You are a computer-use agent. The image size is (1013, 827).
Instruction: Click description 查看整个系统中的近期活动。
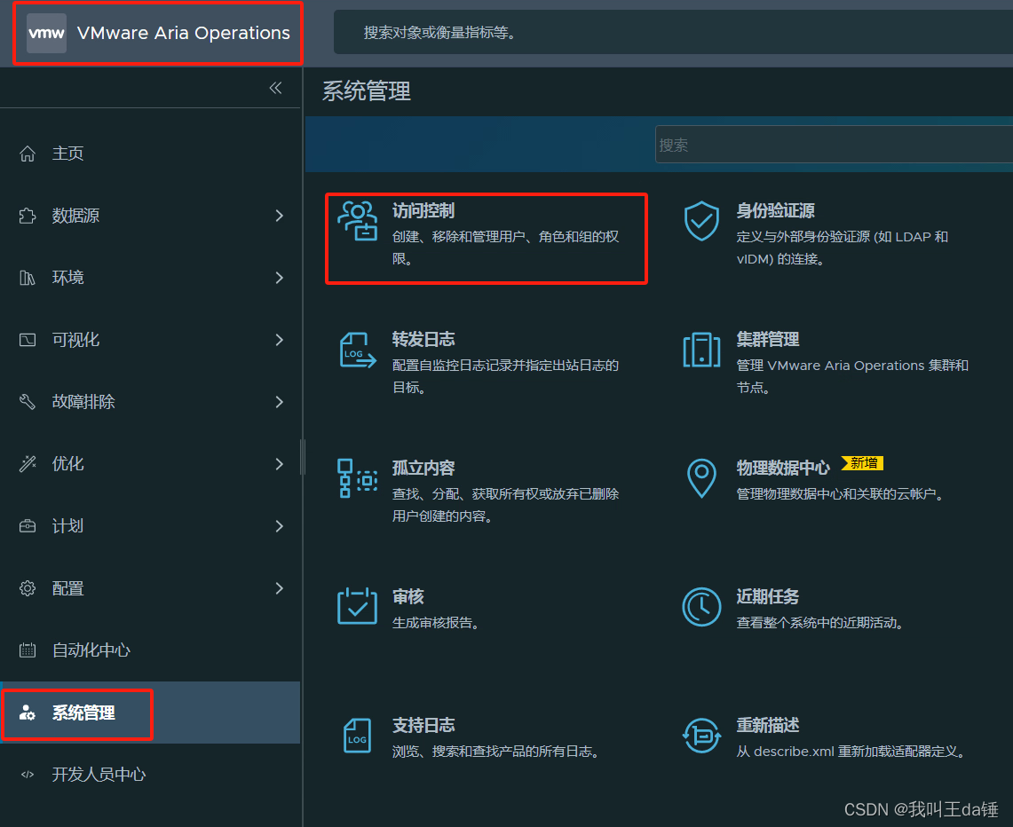[x=819, y=623]
